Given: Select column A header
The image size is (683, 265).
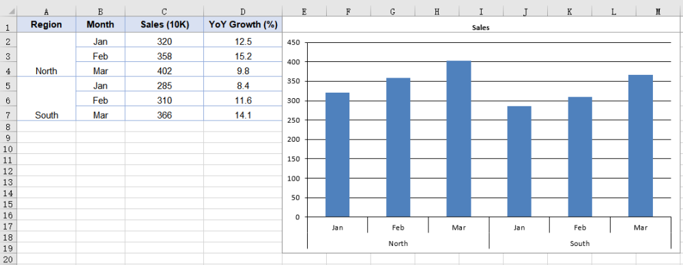Looking at the screenshot, I should click(46, 12).
